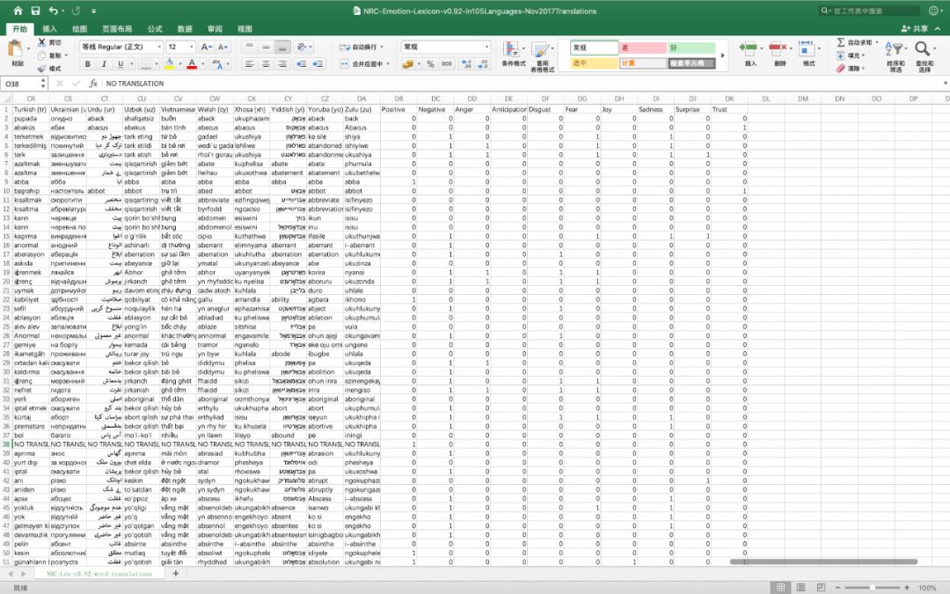Select the NRC-Lex-v0.92-word-translations sheet tab
The image size is (950, 594).
[99, 574]
